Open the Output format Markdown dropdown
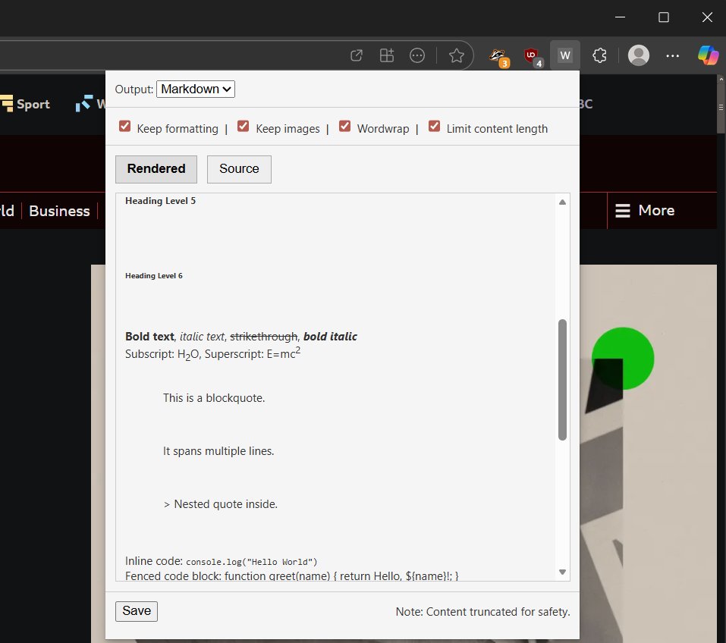Image resolution: width=726 pixels, height=643 pixels. [x=196, y=89]
